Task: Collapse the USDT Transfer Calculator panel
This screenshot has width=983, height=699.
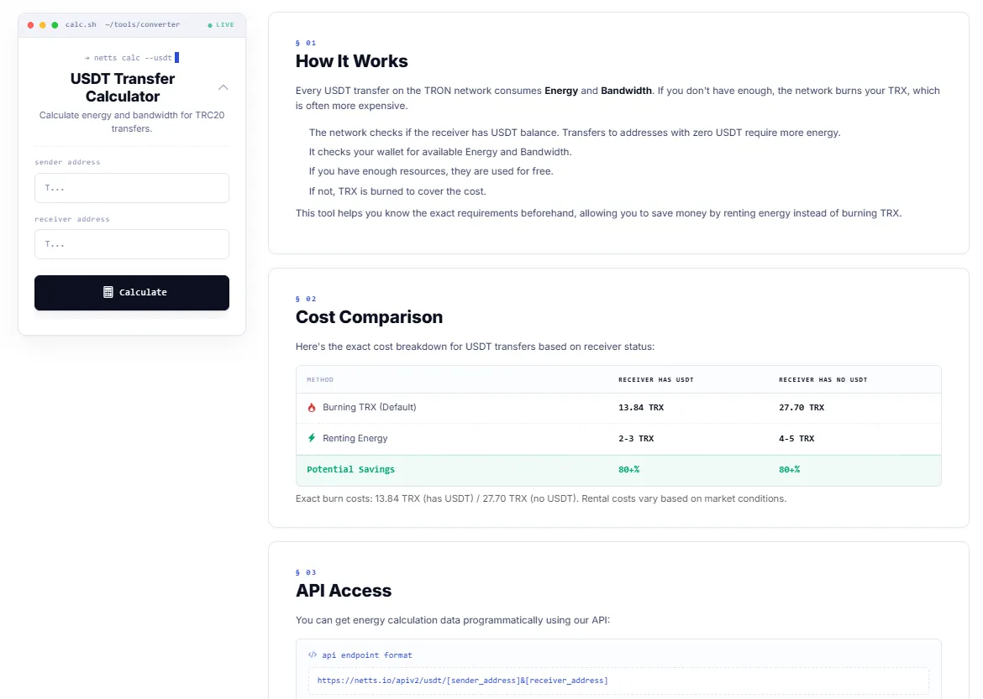Action: (x=223, y=87)
